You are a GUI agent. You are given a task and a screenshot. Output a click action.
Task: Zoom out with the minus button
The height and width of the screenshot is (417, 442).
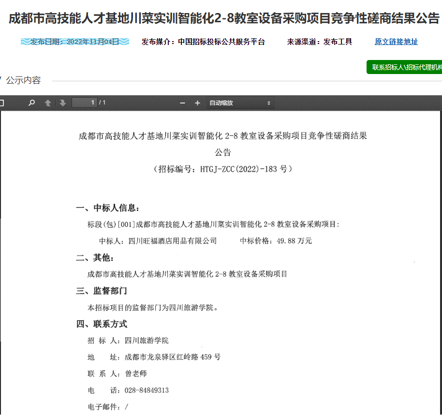click(182, 103)
